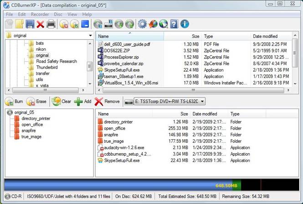
Task: Select DOS622E.ZIP in the file list
Action: [x=117, y=51]
